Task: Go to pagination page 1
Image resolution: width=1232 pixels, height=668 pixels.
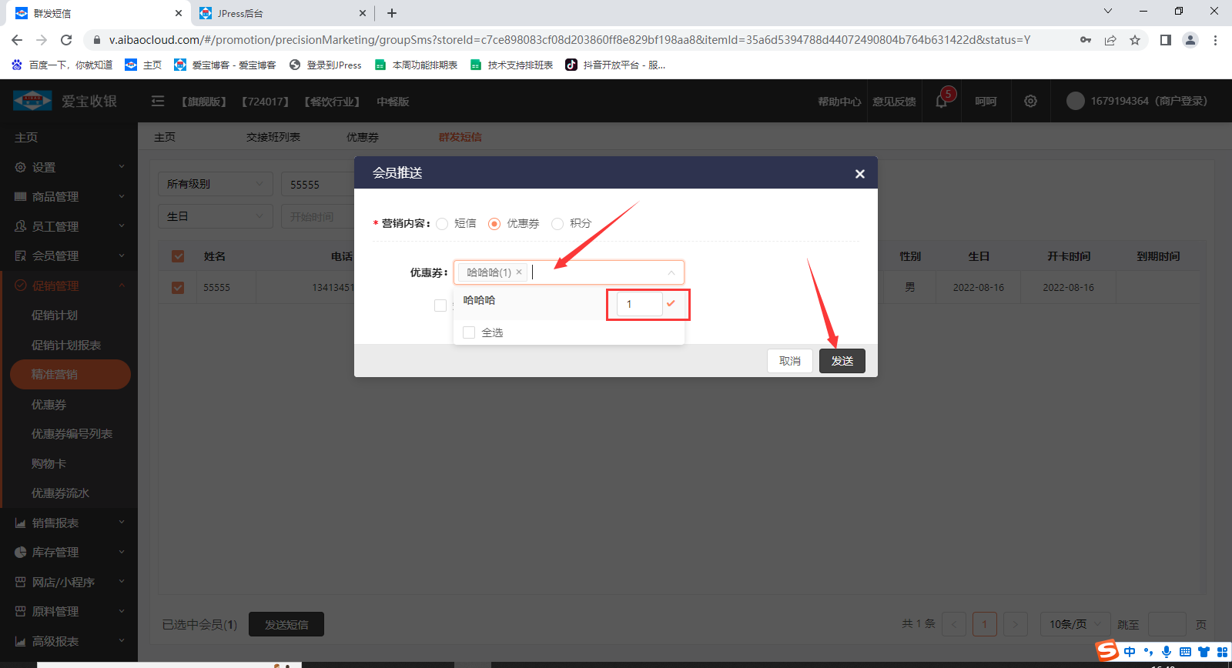Action: (x=985, y=624)
